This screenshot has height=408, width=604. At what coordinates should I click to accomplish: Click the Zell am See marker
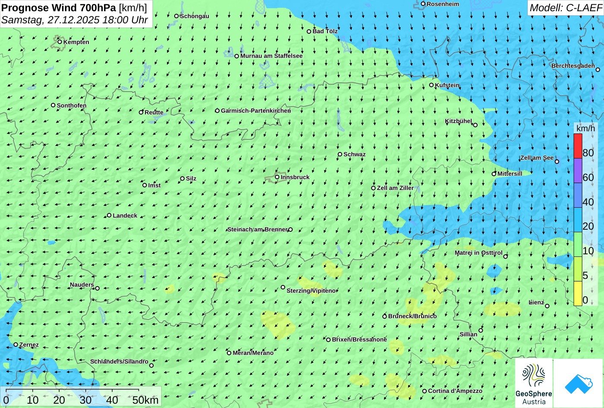557,161
